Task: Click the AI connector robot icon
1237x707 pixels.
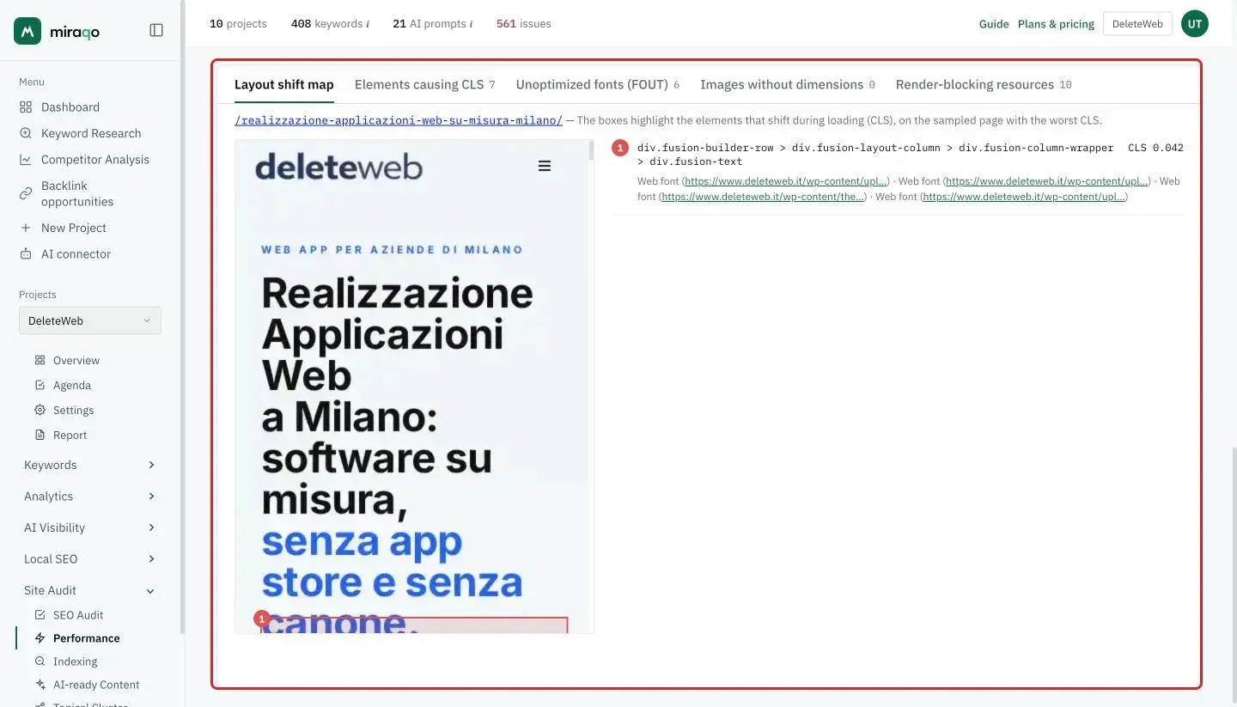Action: click(x=26, y=254)
